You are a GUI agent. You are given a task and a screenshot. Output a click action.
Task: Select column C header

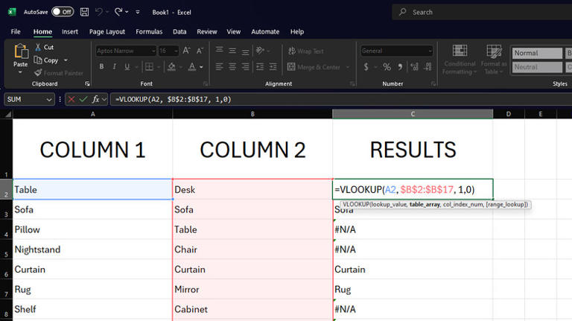413,114
